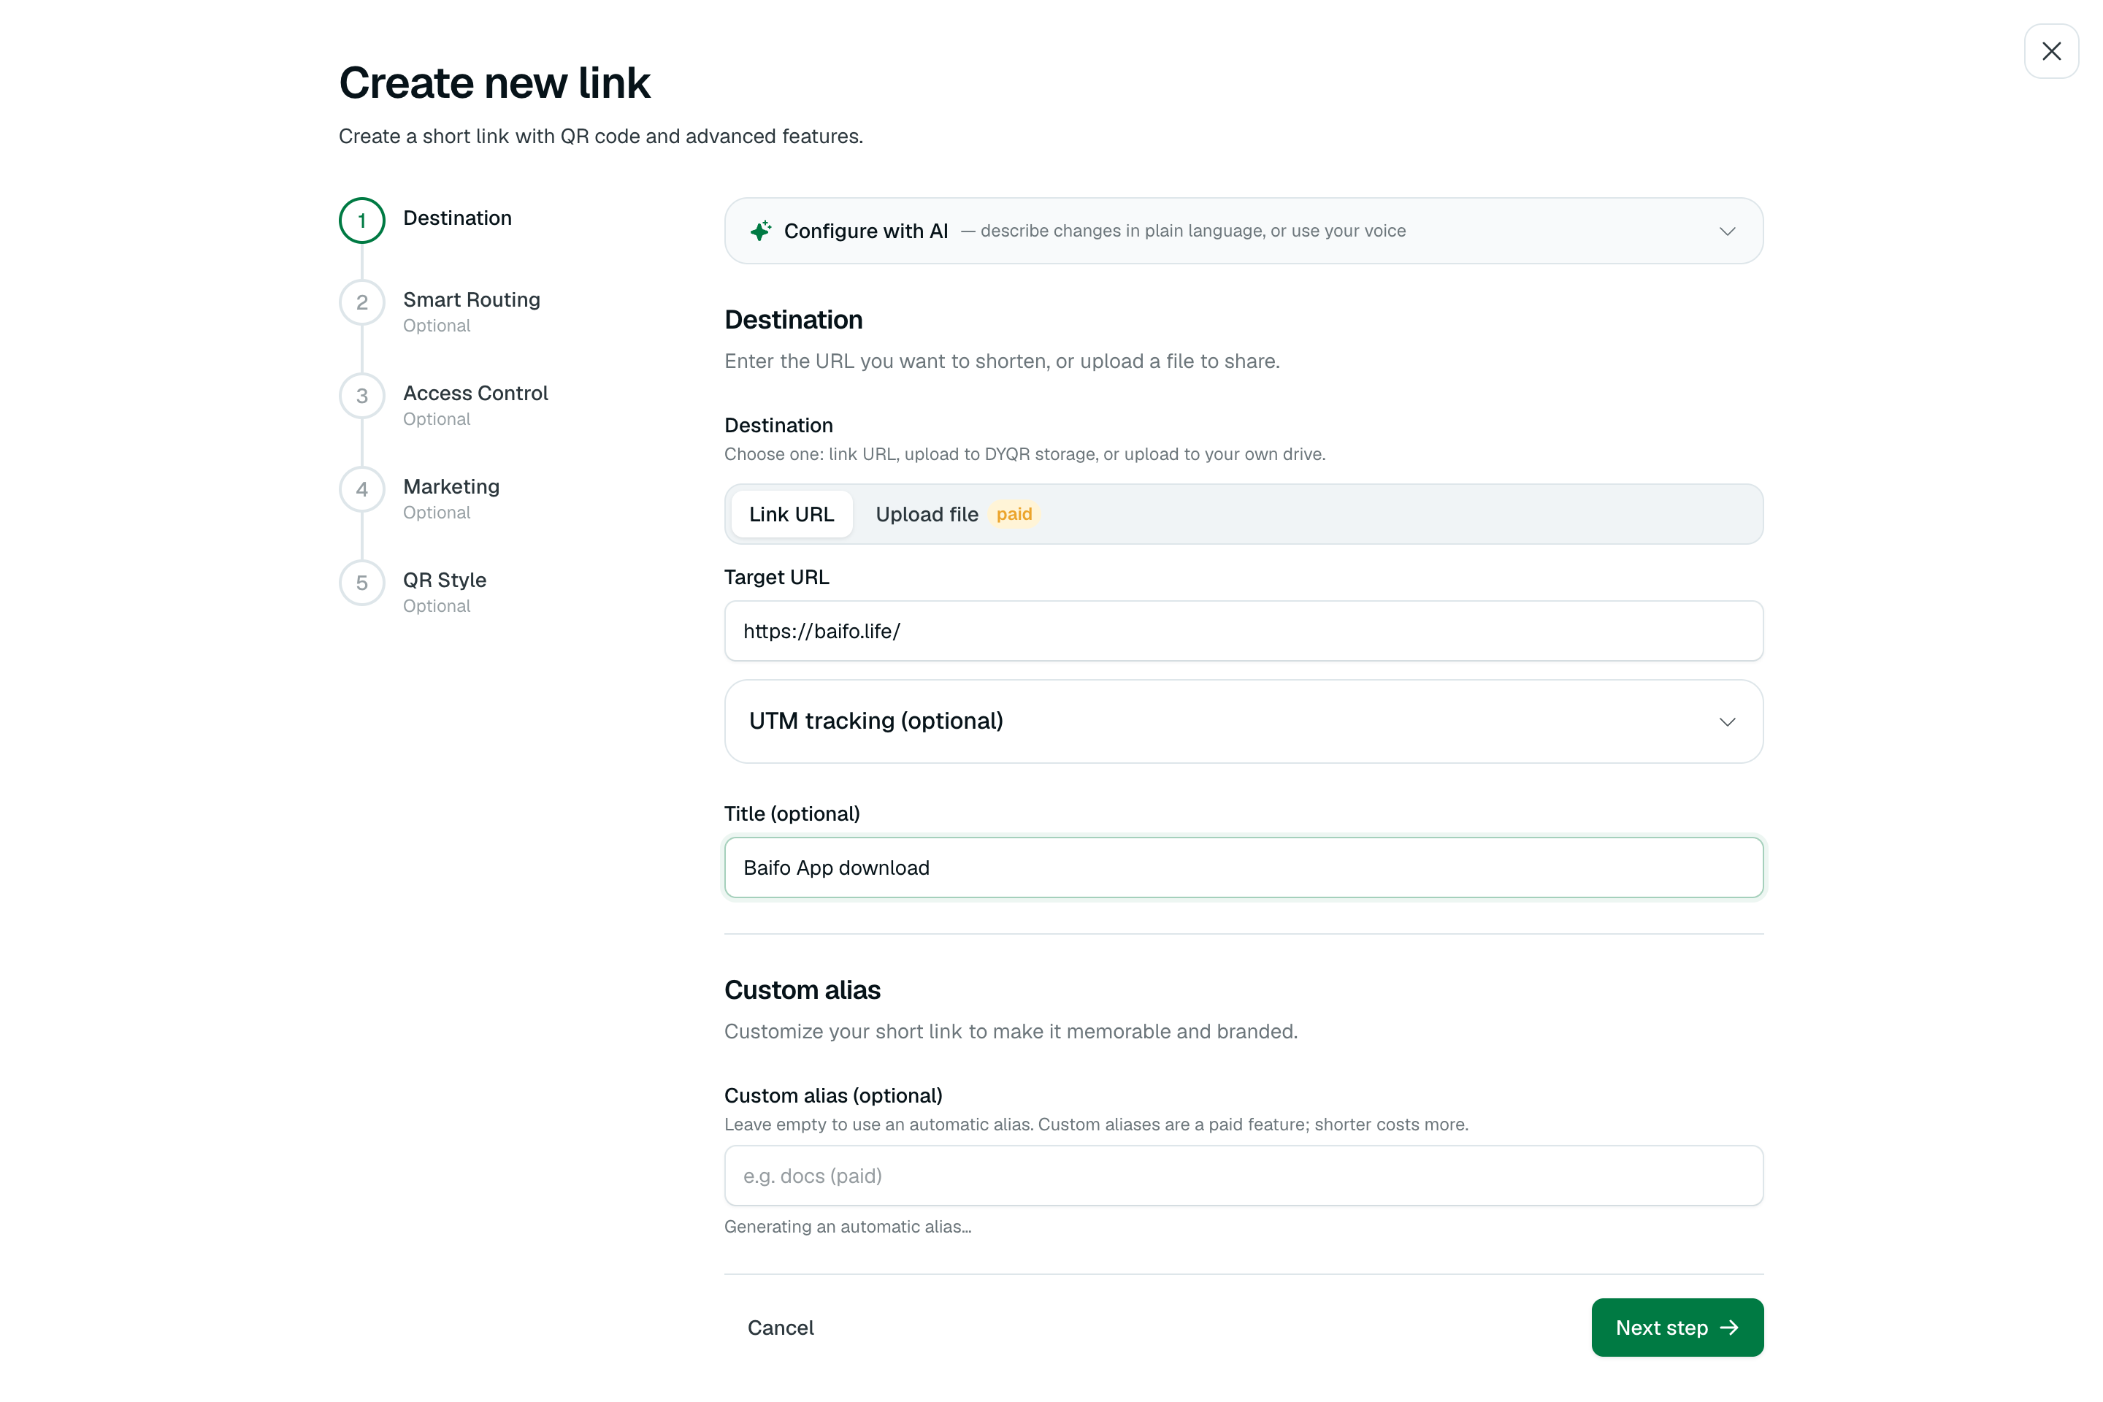Open the QR Style step label
The image size is (2103, 1402).
pyautogui.click(x=445, y=581)
